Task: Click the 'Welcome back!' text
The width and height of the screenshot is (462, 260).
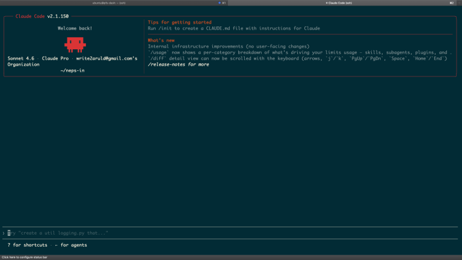Action: tap(75, 28)
